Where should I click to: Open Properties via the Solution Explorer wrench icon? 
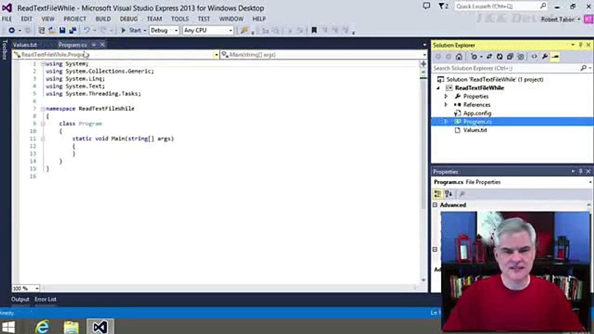(545, 57)
